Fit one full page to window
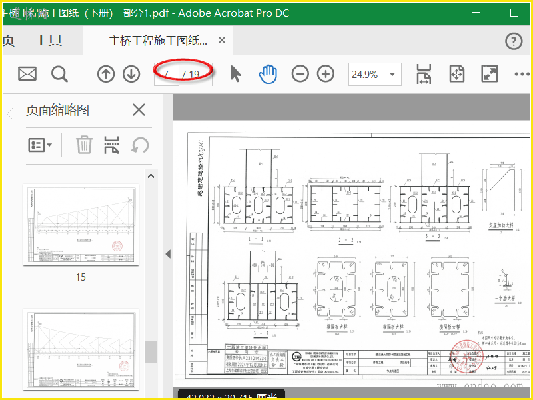The image size is (533, 400). click(x=456, y=74)
